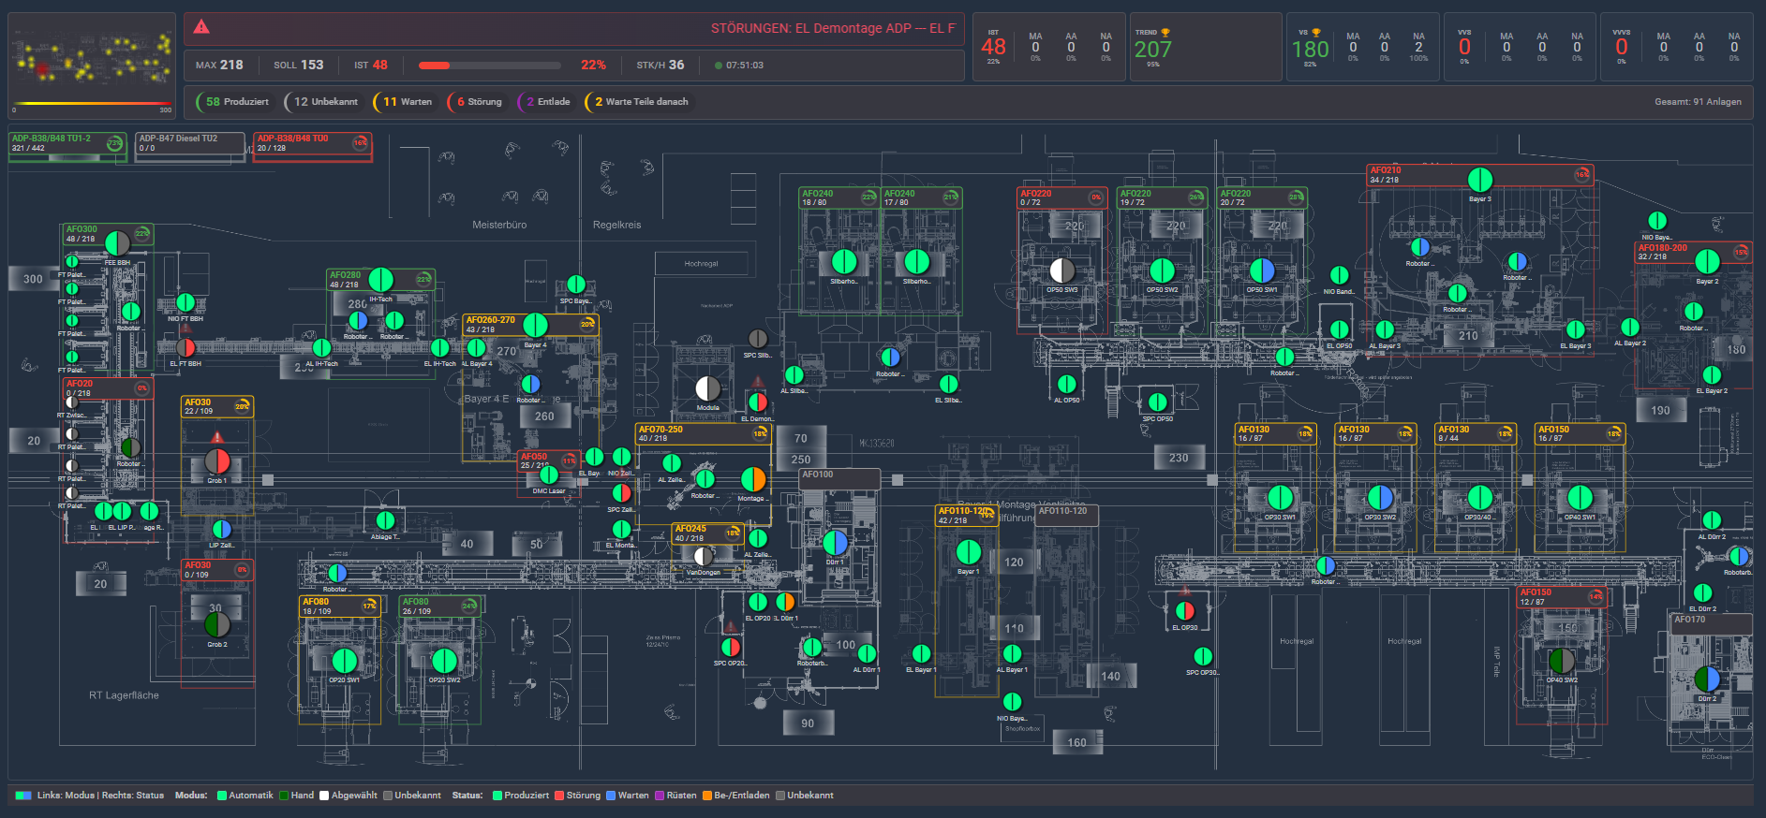Viewport: 1766px width, 818px height.
Task: Select the EL FT BBH status circle
Action: (186, 348)
